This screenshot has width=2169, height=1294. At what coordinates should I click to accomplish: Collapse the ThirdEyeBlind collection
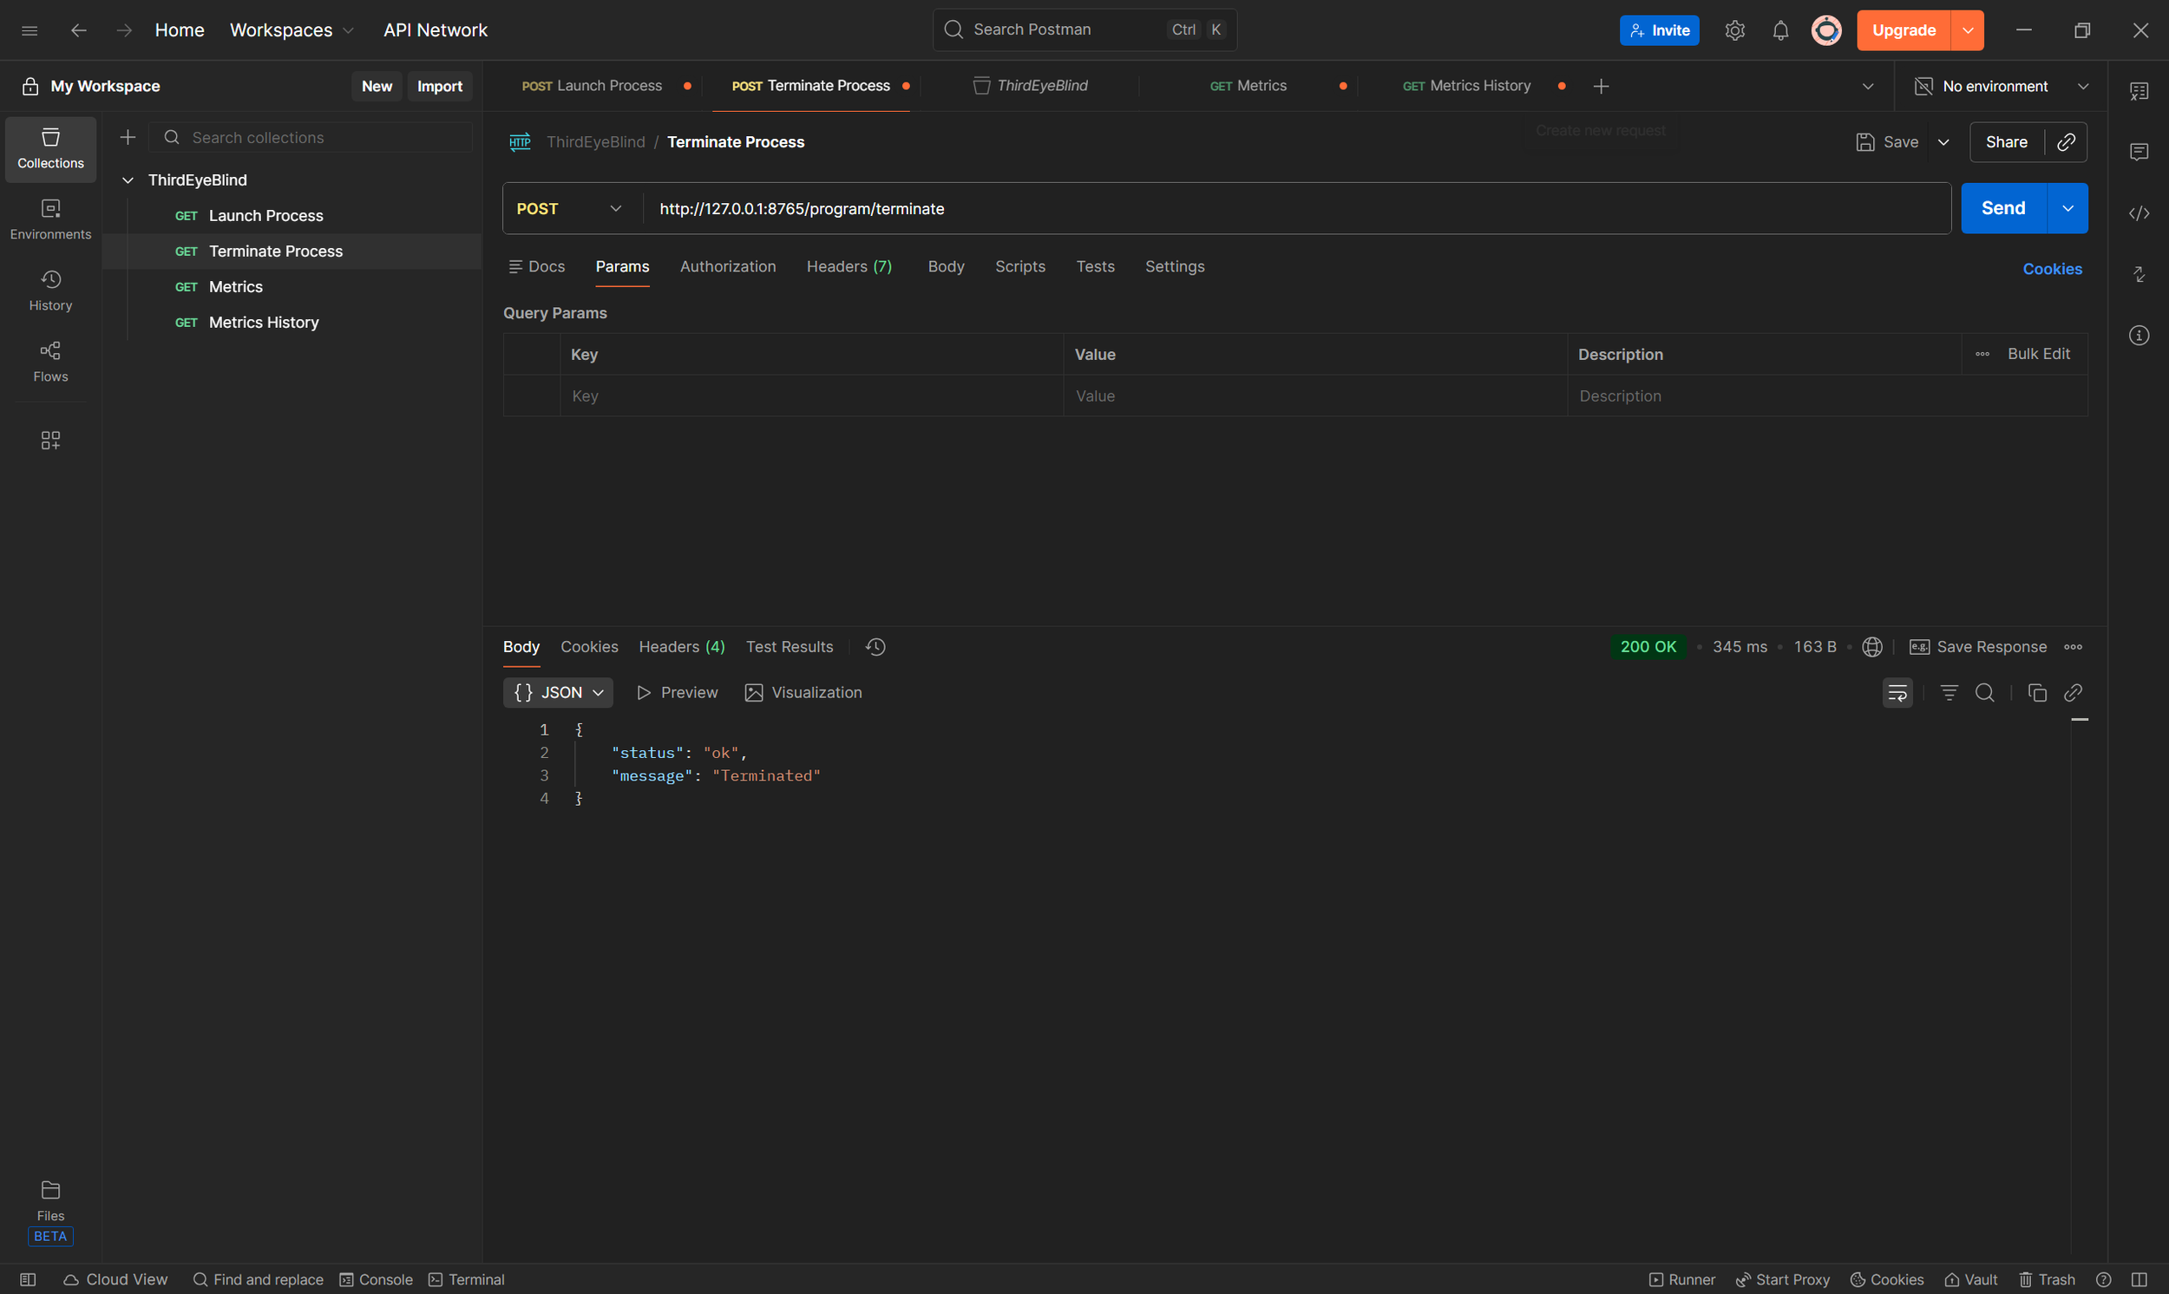(x=128, y=180)
